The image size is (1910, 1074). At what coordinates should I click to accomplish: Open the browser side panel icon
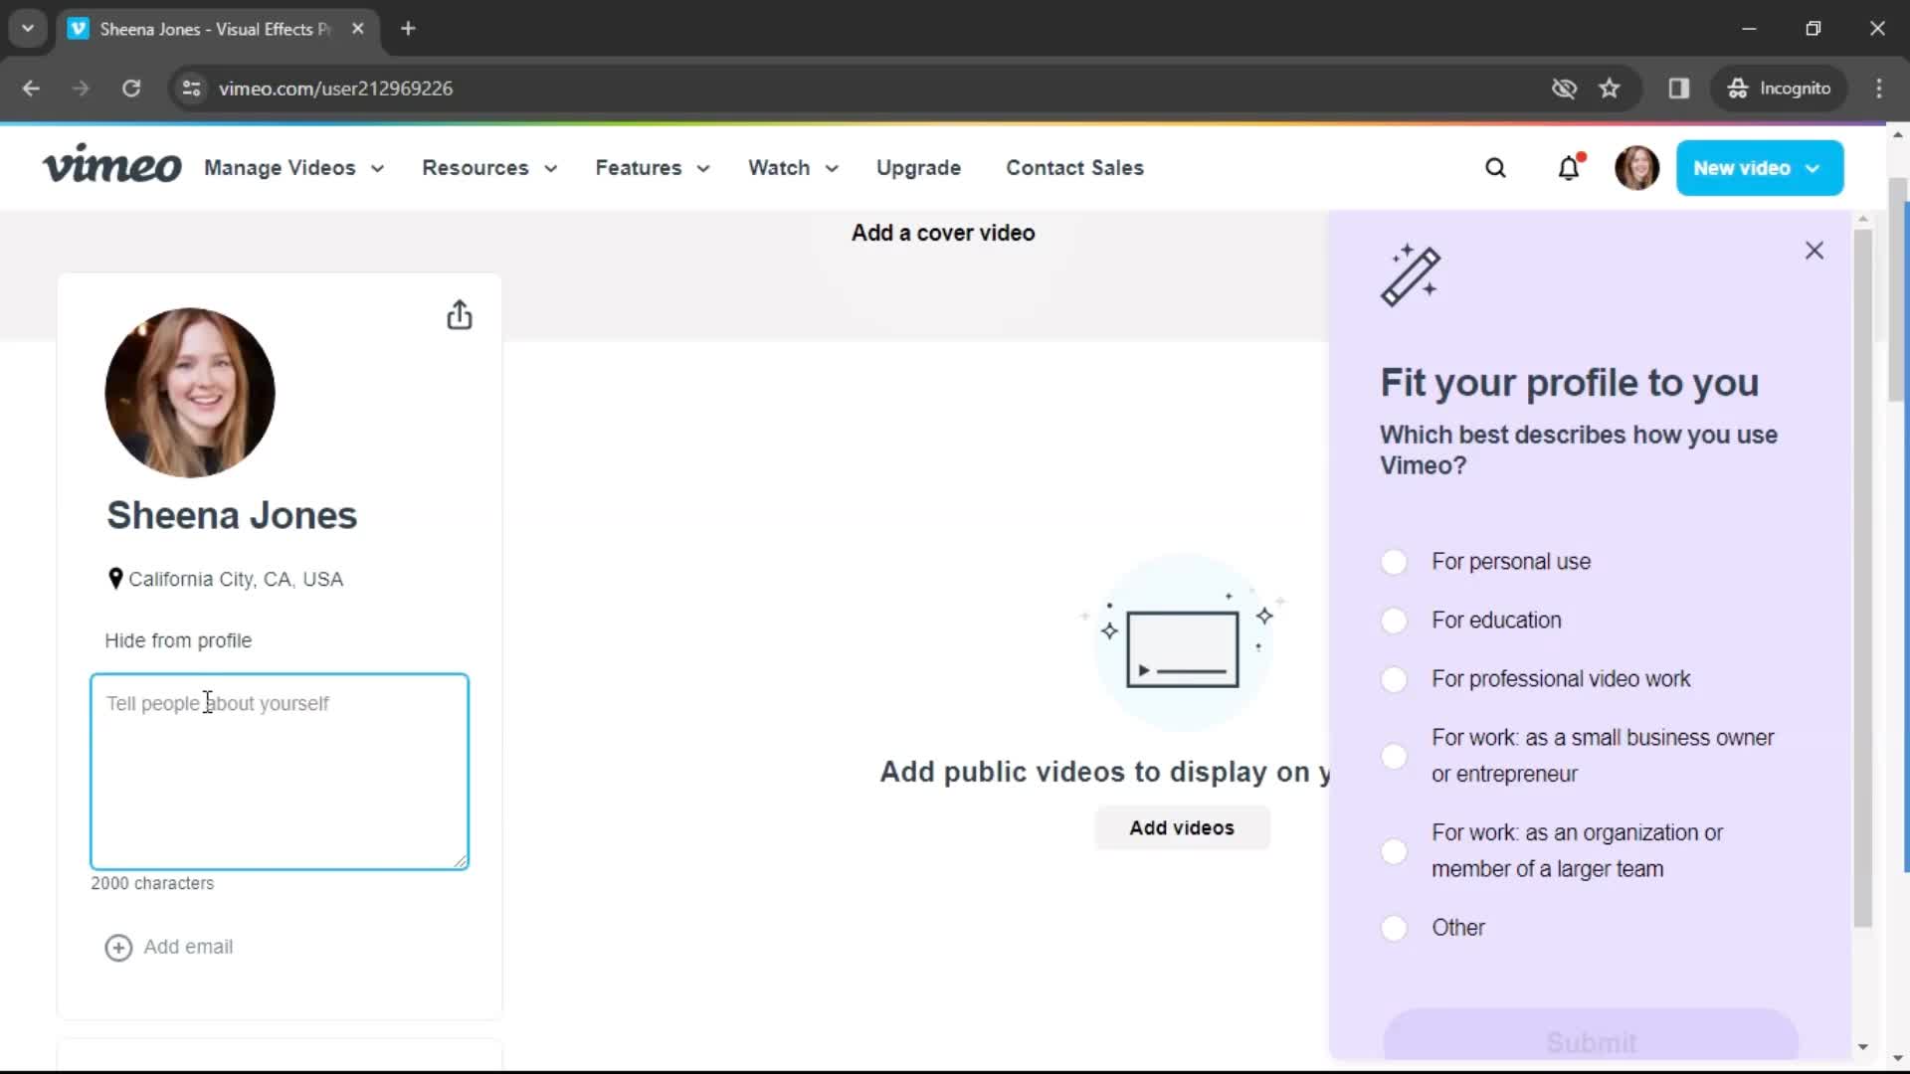coord(1679,89)
